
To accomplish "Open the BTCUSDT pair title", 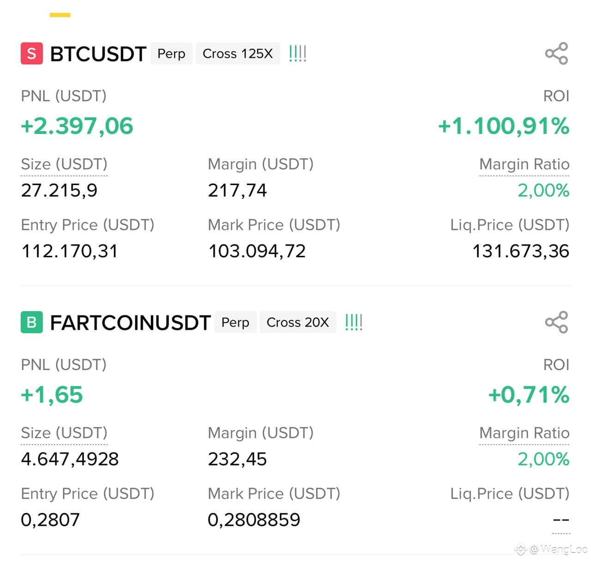I will 98,54.
